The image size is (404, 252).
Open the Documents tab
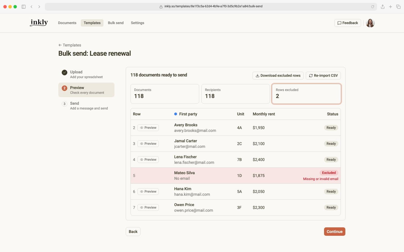click(x=67, y=23)
